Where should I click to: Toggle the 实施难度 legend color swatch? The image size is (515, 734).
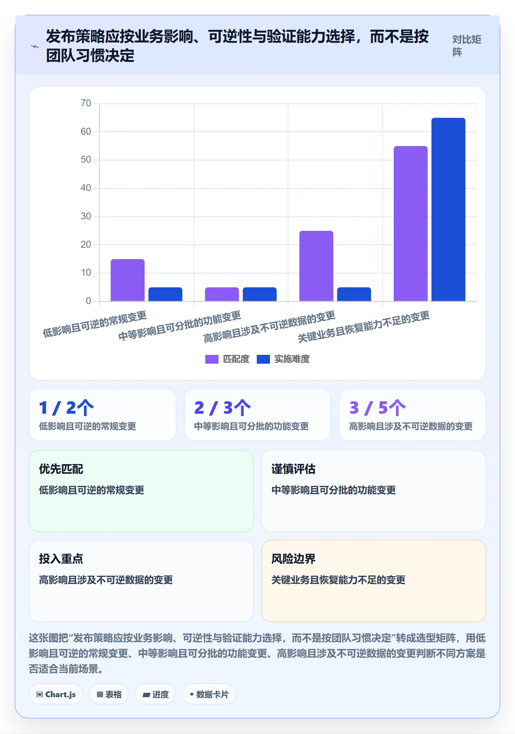263,359
